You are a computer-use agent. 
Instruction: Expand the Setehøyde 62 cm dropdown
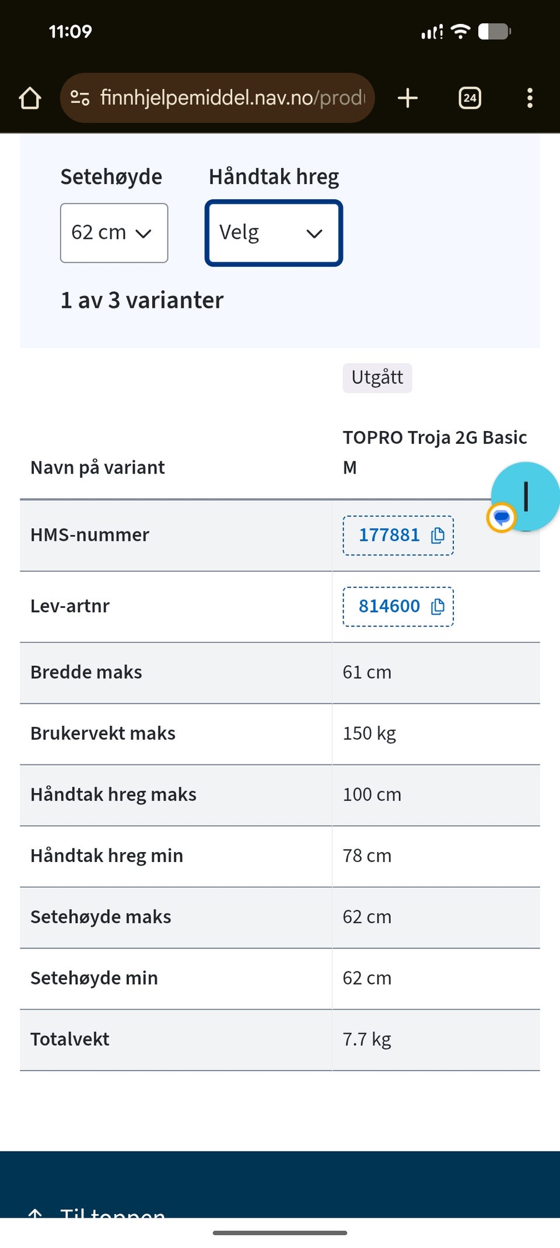point(114,232)
